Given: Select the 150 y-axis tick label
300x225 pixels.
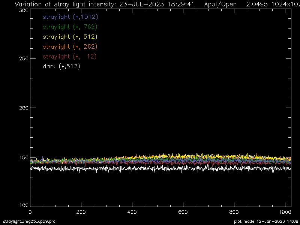Looking at the screenshot, I should coord(24,157).
